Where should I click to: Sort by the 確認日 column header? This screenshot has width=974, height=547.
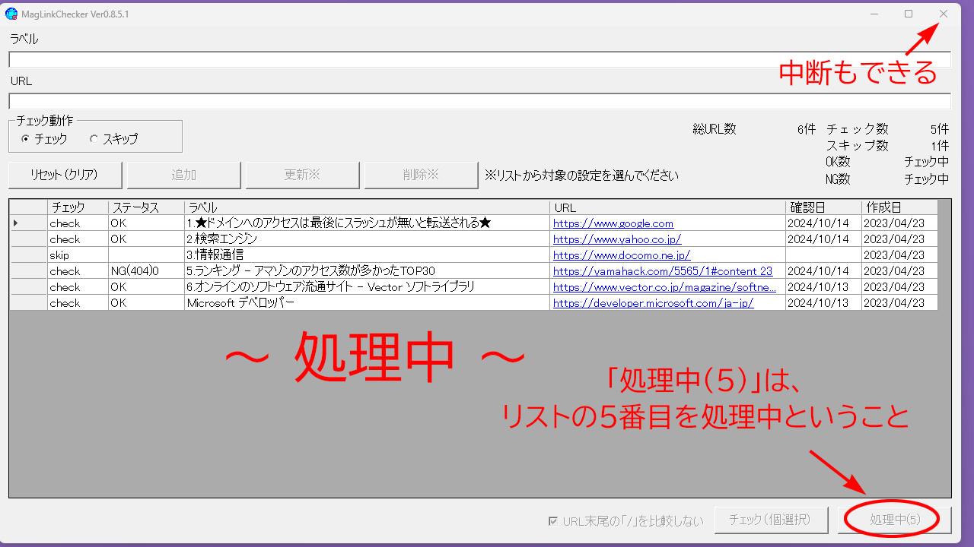coord(823,207)
